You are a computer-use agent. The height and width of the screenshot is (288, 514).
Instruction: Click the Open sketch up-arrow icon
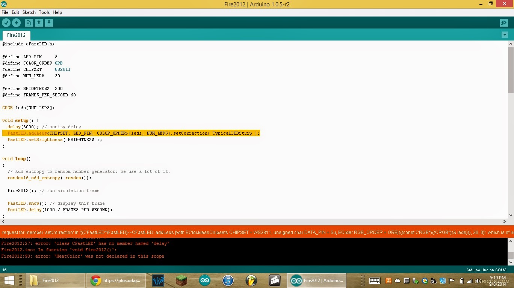click(39, 23)
